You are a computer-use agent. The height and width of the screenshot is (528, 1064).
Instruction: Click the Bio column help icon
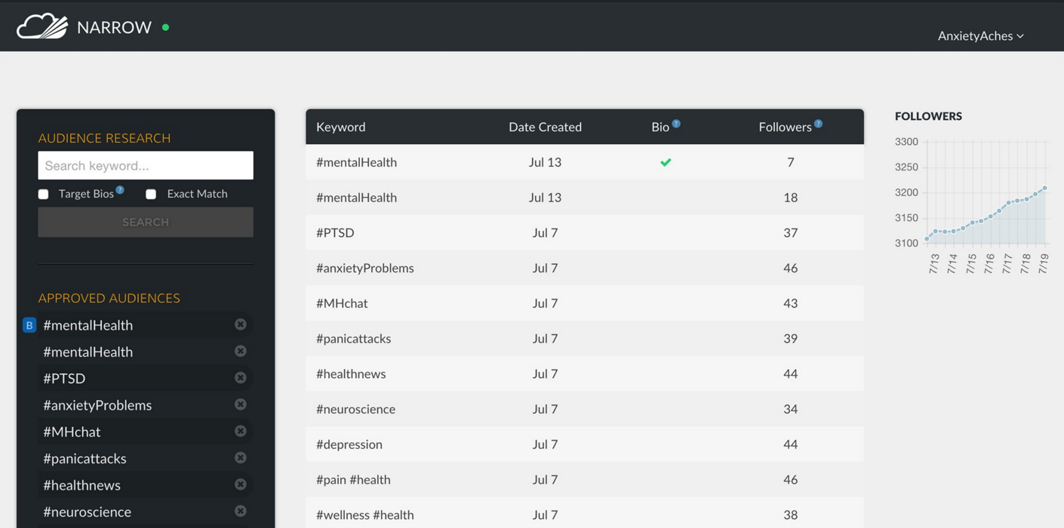pos(676,124)
